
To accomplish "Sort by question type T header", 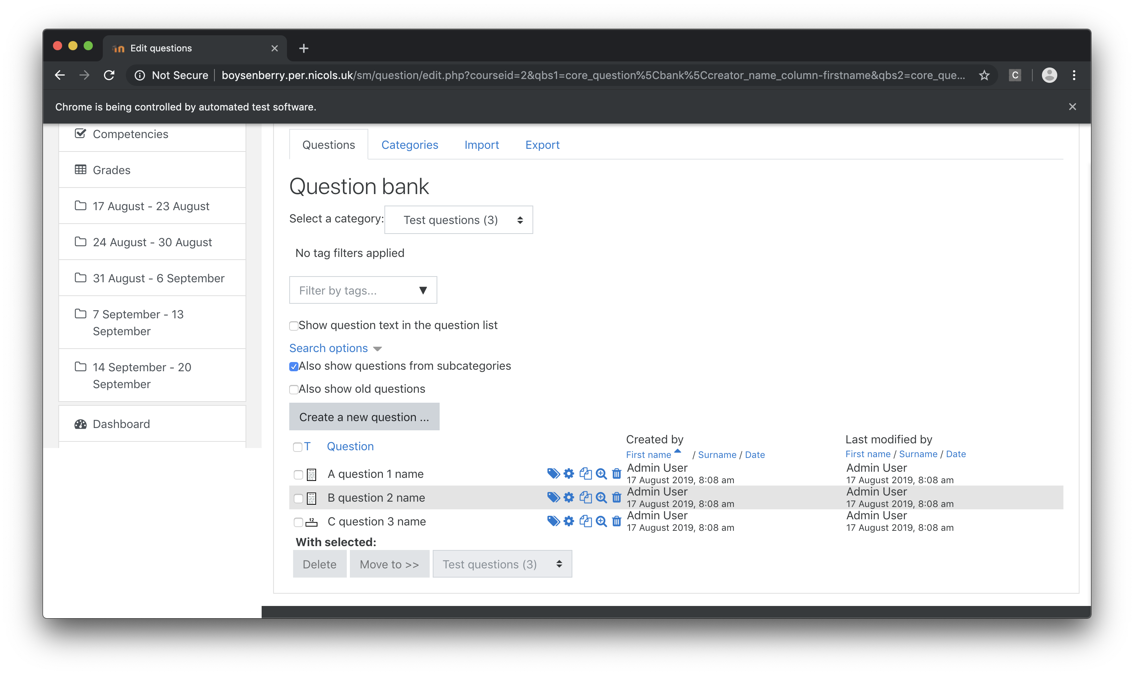I will click(308, 446).
